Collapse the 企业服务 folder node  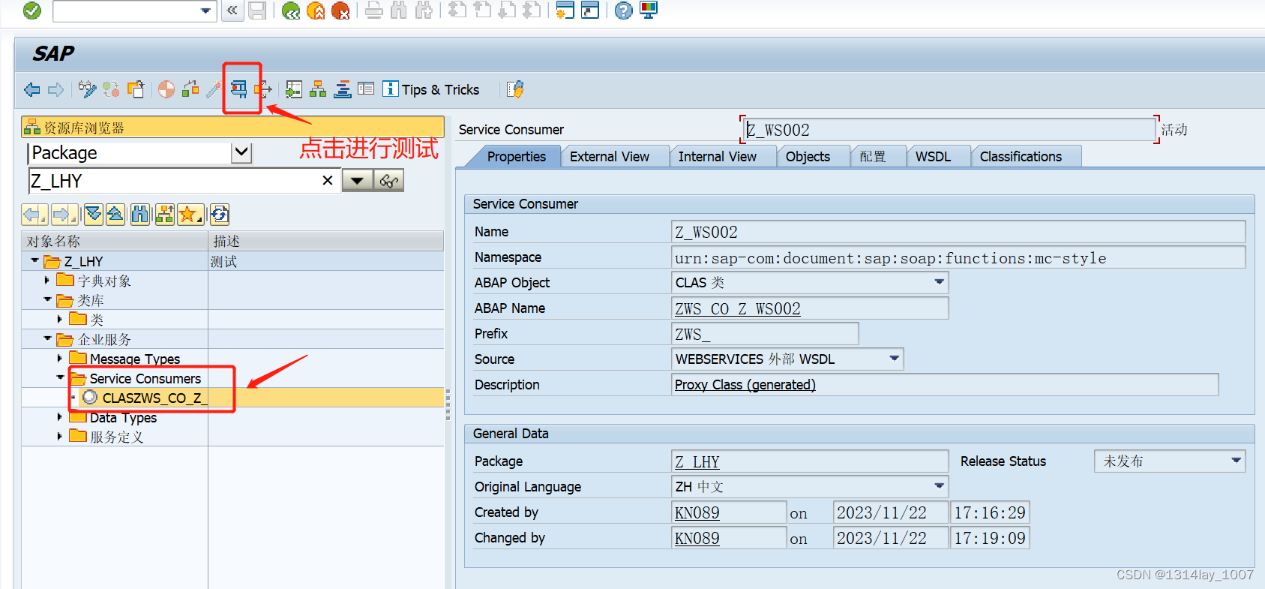click(x=47, y=338)
